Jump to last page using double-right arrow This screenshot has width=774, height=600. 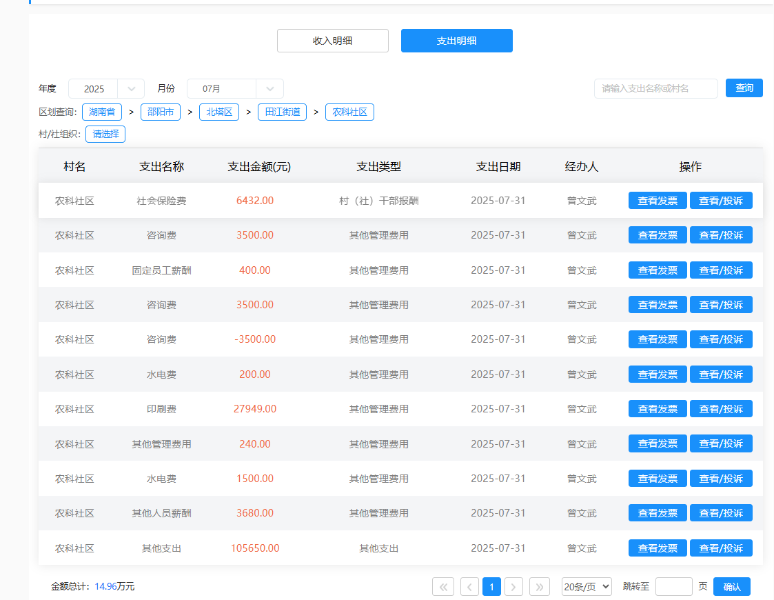pos(539,587)
